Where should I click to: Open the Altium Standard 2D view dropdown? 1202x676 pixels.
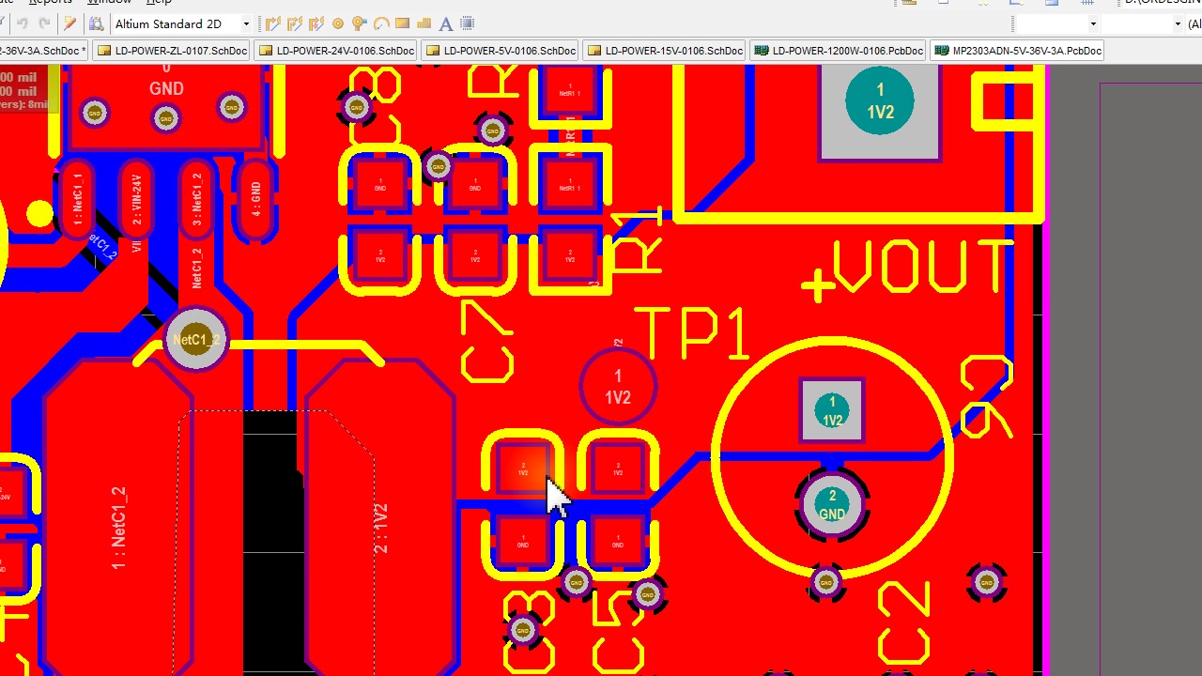coord(246,23)
